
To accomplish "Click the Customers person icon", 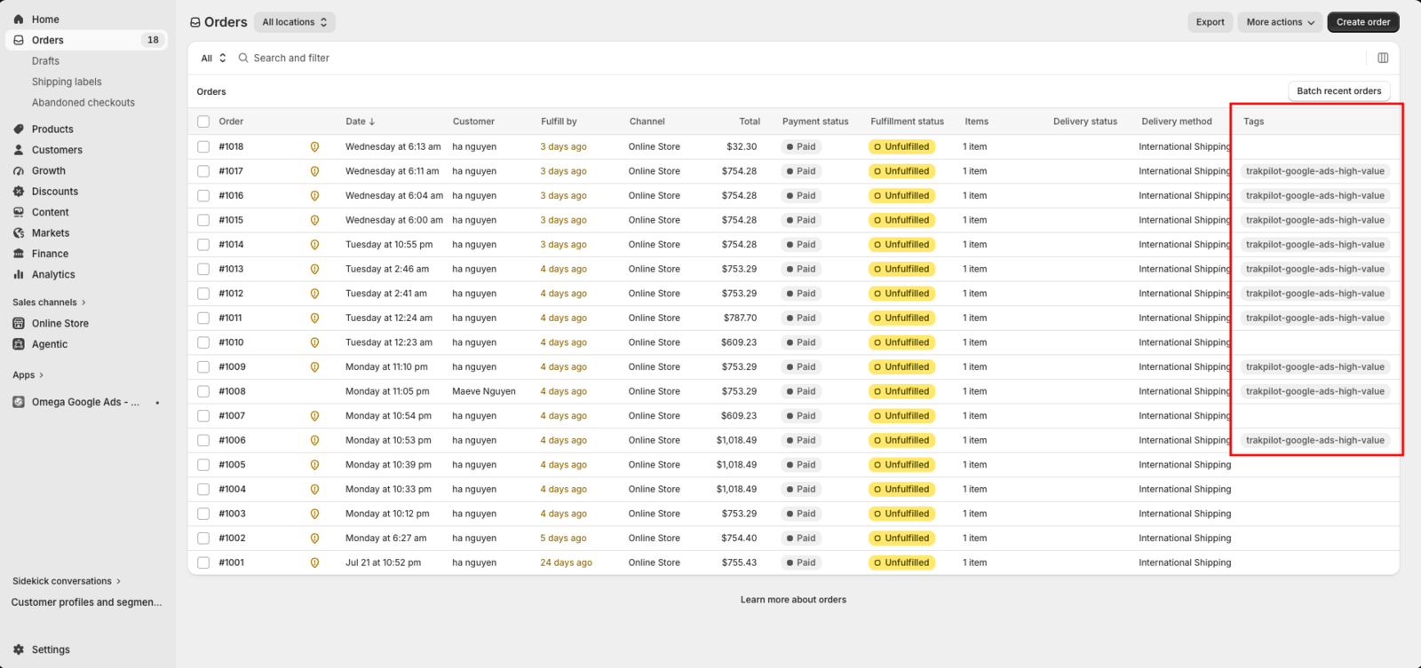I will (x=19, y=150).
